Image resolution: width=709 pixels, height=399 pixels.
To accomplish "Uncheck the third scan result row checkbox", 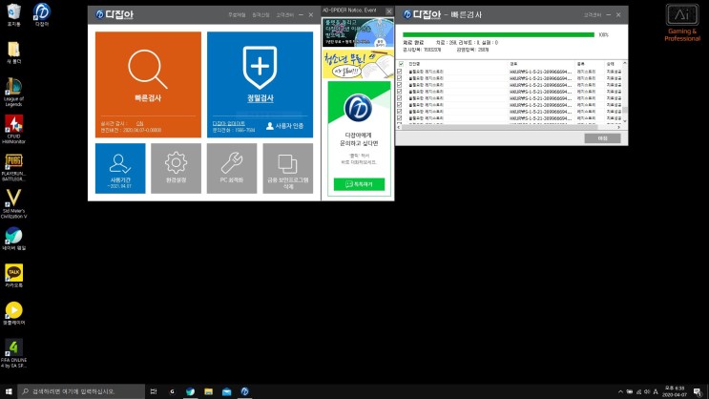I will 399,85.
